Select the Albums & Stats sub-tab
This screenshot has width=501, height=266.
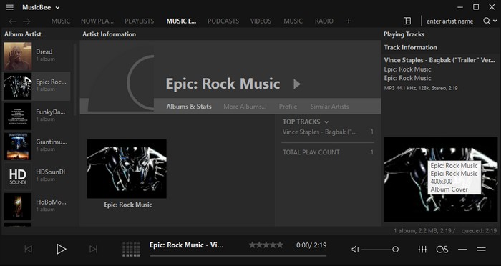[x=189, y=107]
